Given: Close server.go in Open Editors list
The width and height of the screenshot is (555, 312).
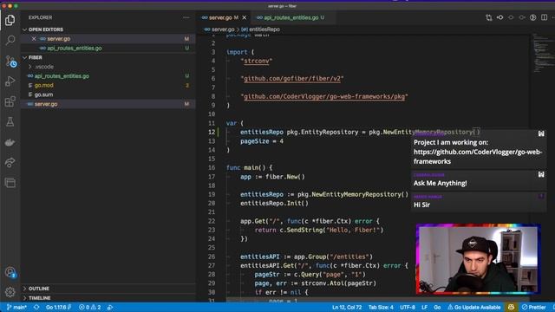Looking at the screenshot, I should pyautogui.click(x=34, y=38).
